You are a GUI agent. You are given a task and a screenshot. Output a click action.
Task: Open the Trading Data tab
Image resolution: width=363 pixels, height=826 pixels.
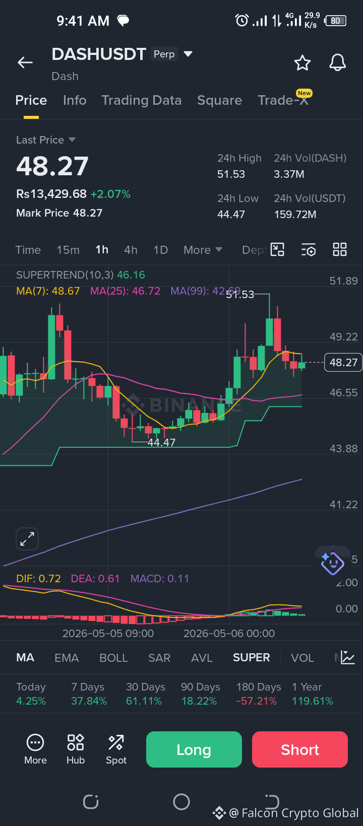[142, 100]
